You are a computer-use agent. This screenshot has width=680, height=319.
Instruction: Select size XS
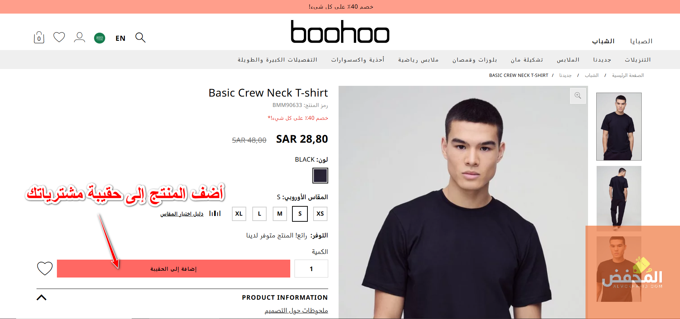coord(320,214)
